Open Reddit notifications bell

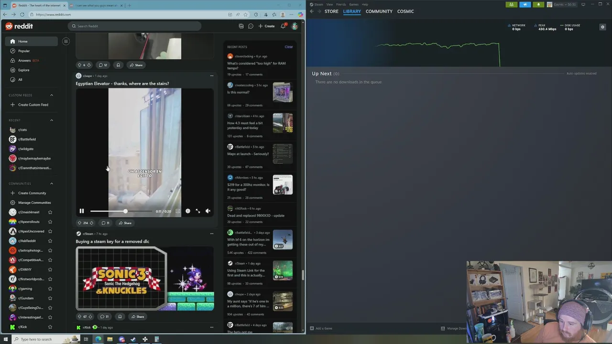[x=283, y=26]
